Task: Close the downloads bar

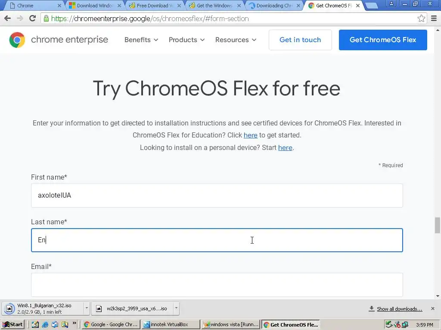Action: point(432,309)
